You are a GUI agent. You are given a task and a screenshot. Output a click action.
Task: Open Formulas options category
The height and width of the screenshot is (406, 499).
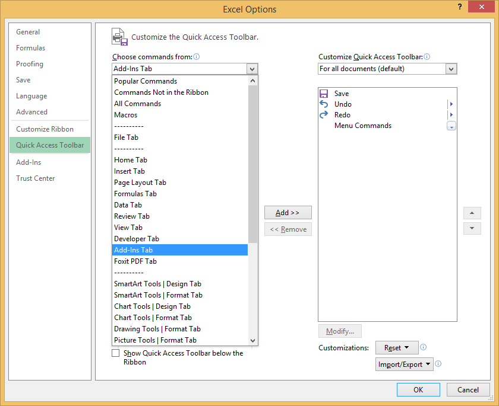50,48
